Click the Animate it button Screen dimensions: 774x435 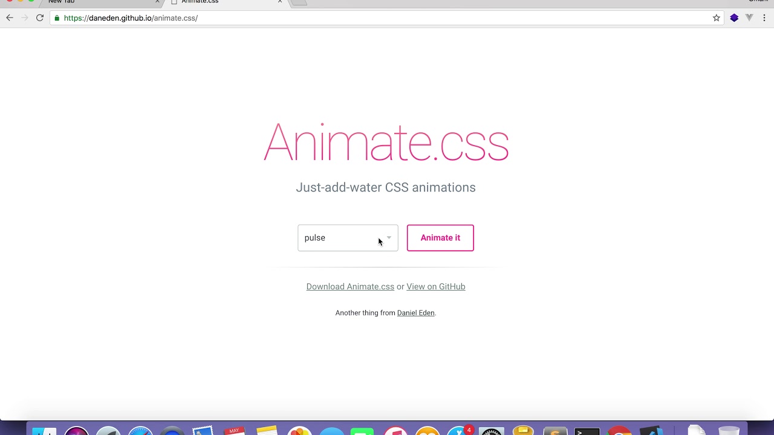click(x=440, y=238)
